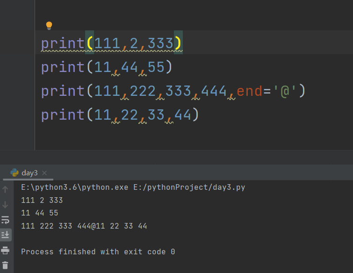This screenshot has height=273, width=353.
Task: Toggle scroll to end of output
Action: pyautogui.click(x=5, y=235)
